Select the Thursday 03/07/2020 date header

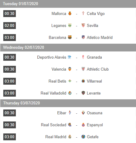(68, 103)
